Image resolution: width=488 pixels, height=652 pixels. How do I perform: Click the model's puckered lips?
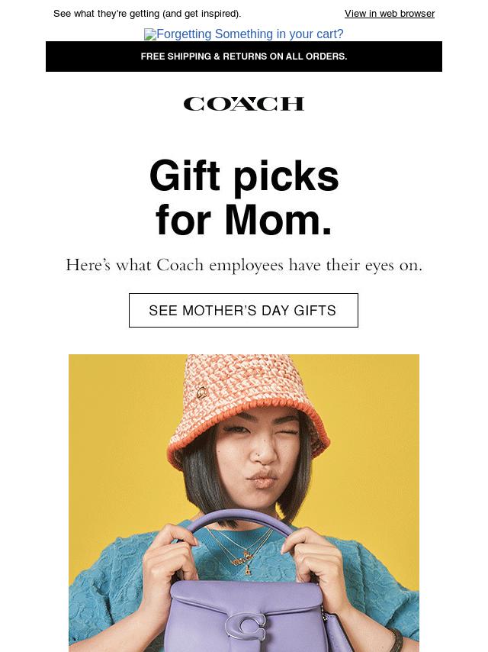(262, 480)
